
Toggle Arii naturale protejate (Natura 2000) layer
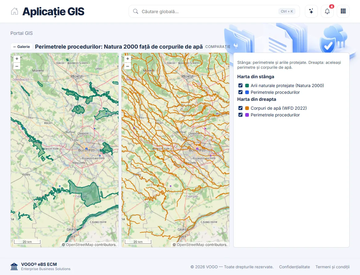[240, 86]
